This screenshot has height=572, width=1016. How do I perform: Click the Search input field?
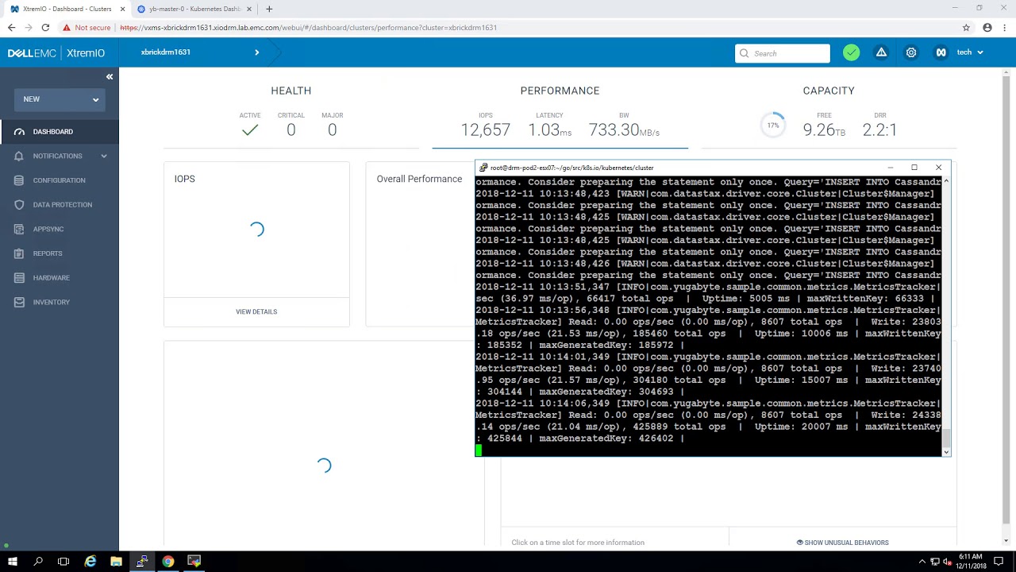tap(782, 53)
